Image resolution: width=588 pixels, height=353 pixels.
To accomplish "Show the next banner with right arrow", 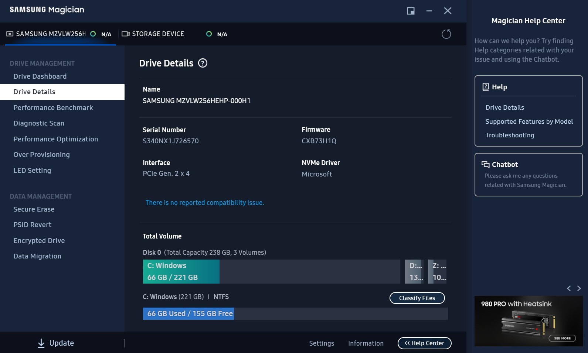I will pos(579,288).
